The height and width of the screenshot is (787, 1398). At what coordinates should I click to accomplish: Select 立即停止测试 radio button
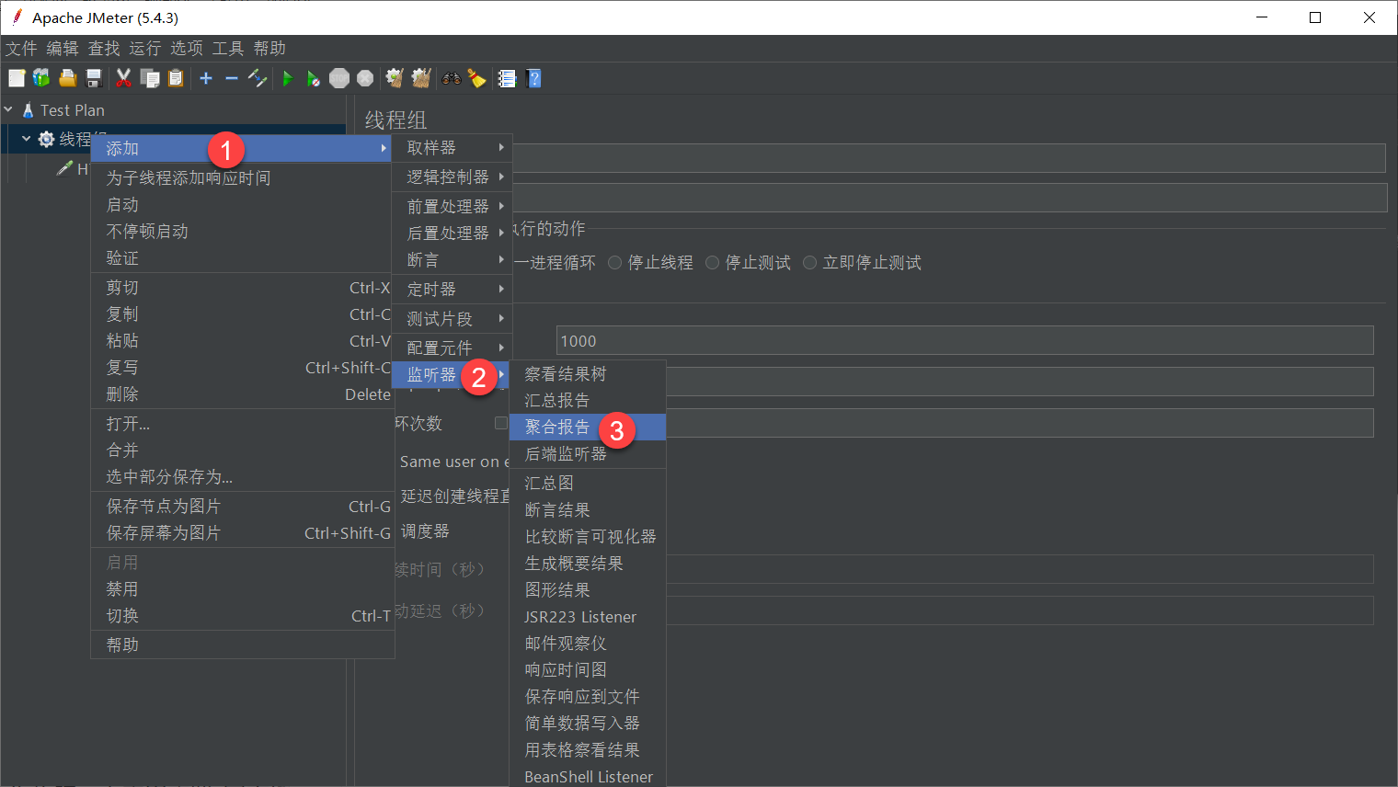pos(809,263)
